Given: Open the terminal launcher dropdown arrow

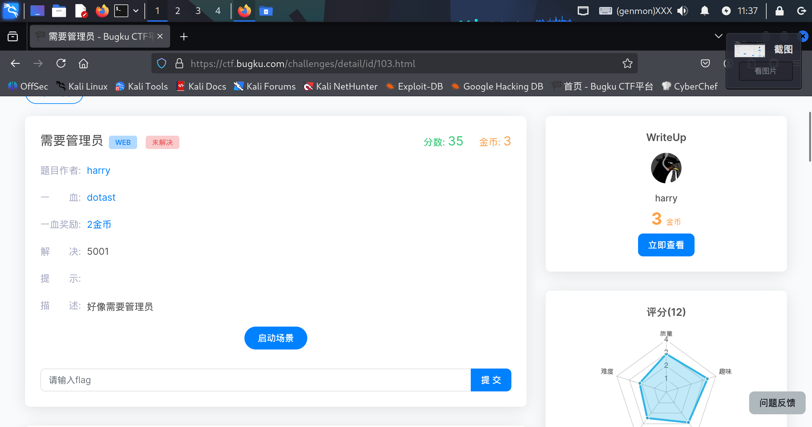Looking at the screenshot, I should (136, 11).
